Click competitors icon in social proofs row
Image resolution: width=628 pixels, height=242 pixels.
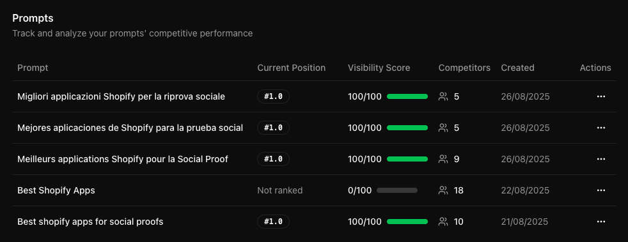443,222
